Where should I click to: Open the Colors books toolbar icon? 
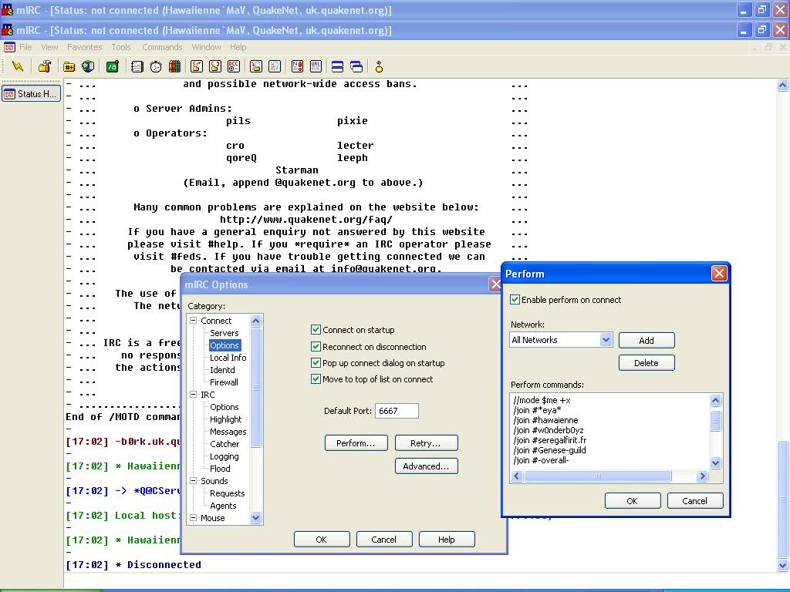pyautogui.click(x=175, y=66)
